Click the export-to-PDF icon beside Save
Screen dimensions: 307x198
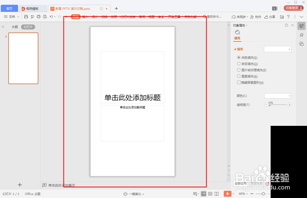(x=32, y=17)
